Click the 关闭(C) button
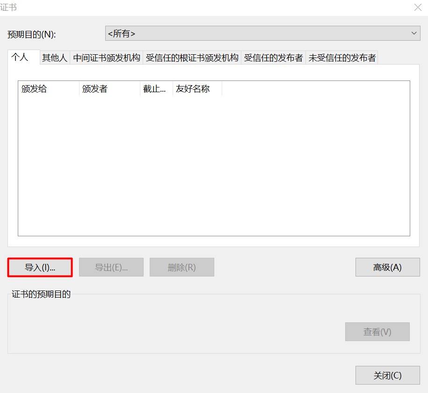 tap(387, 375)
